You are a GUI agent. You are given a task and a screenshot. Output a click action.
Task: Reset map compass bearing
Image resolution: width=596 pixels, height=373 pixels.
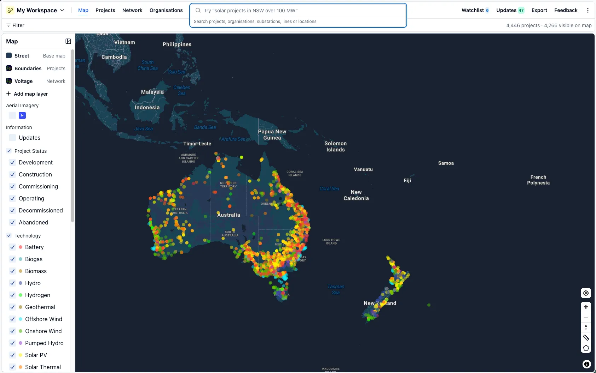pyautogui.click(x=586, y=327)
